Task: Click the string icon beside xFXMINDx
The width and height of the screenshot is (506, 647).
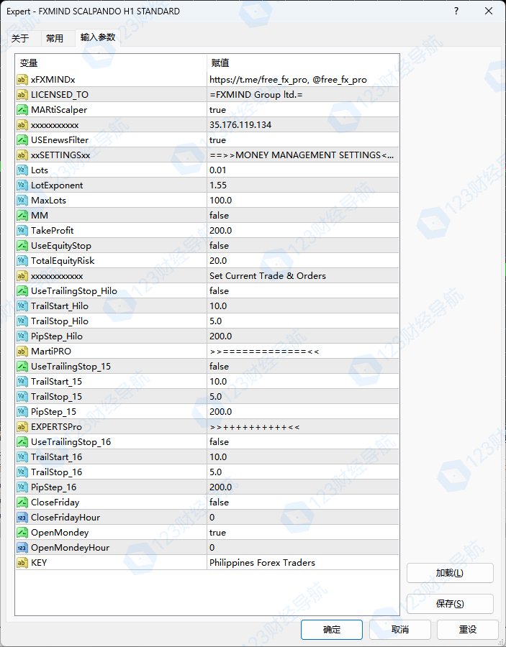Action: [22, 80]
